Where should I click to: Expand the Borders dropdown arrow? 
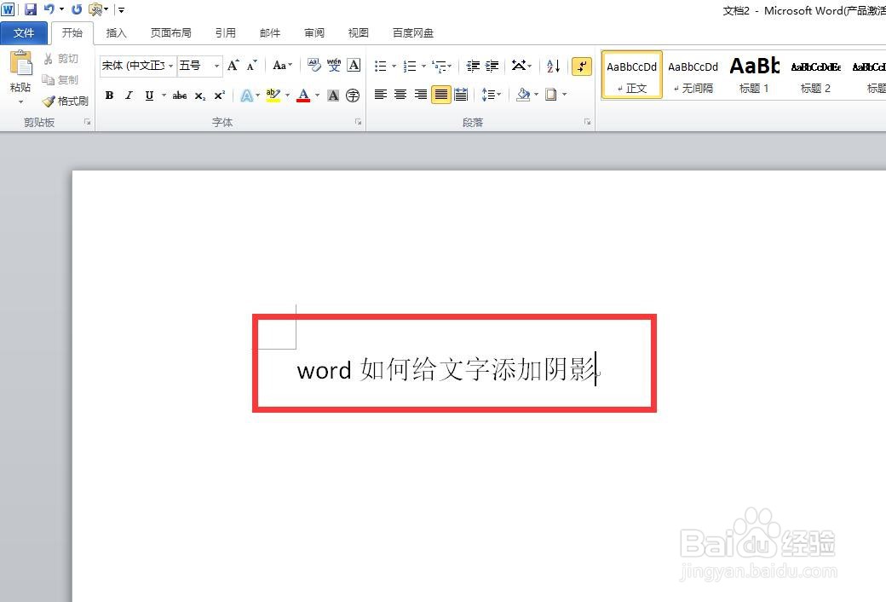[x=565, y=95]
